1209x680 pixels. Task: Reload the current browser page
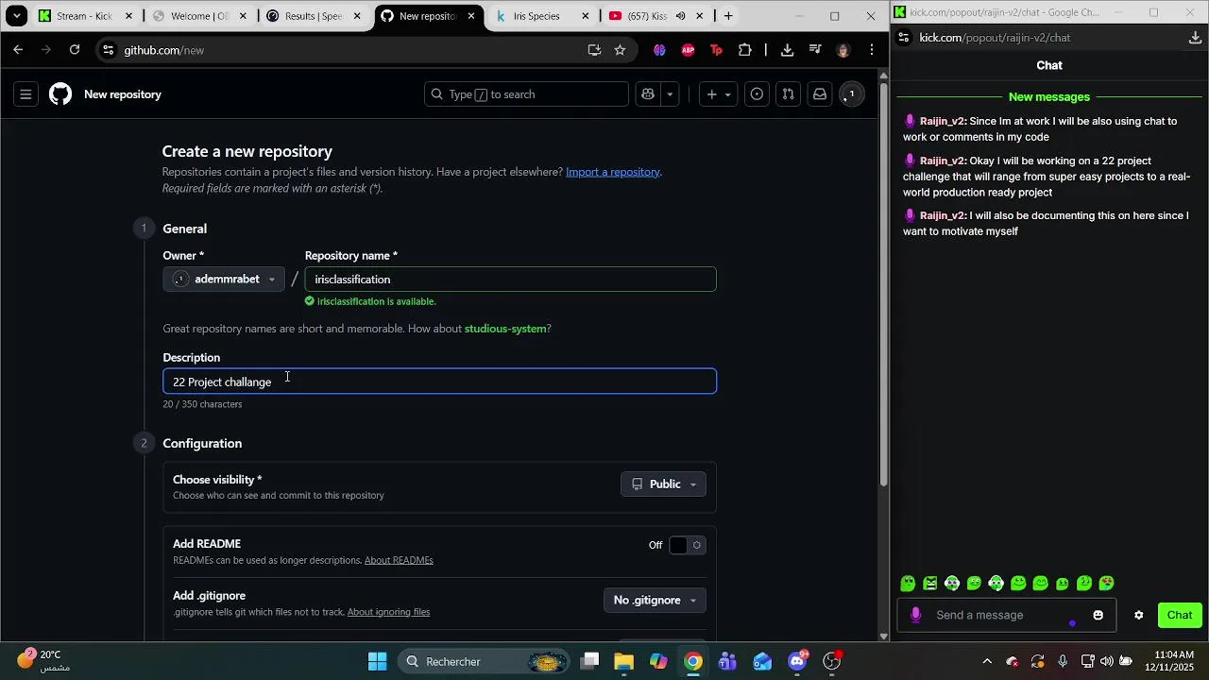(x=75, y=50)
